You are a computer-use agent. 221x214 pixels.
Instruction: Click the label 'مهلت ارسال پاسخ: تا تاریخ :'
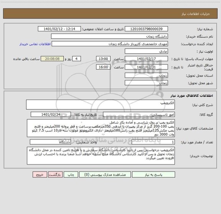[192, 59]
